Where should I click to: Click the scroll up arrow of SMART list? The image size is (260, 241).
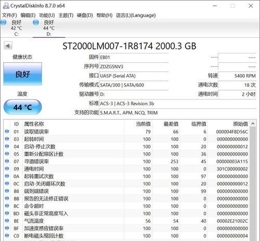click(x=253, y=123)
